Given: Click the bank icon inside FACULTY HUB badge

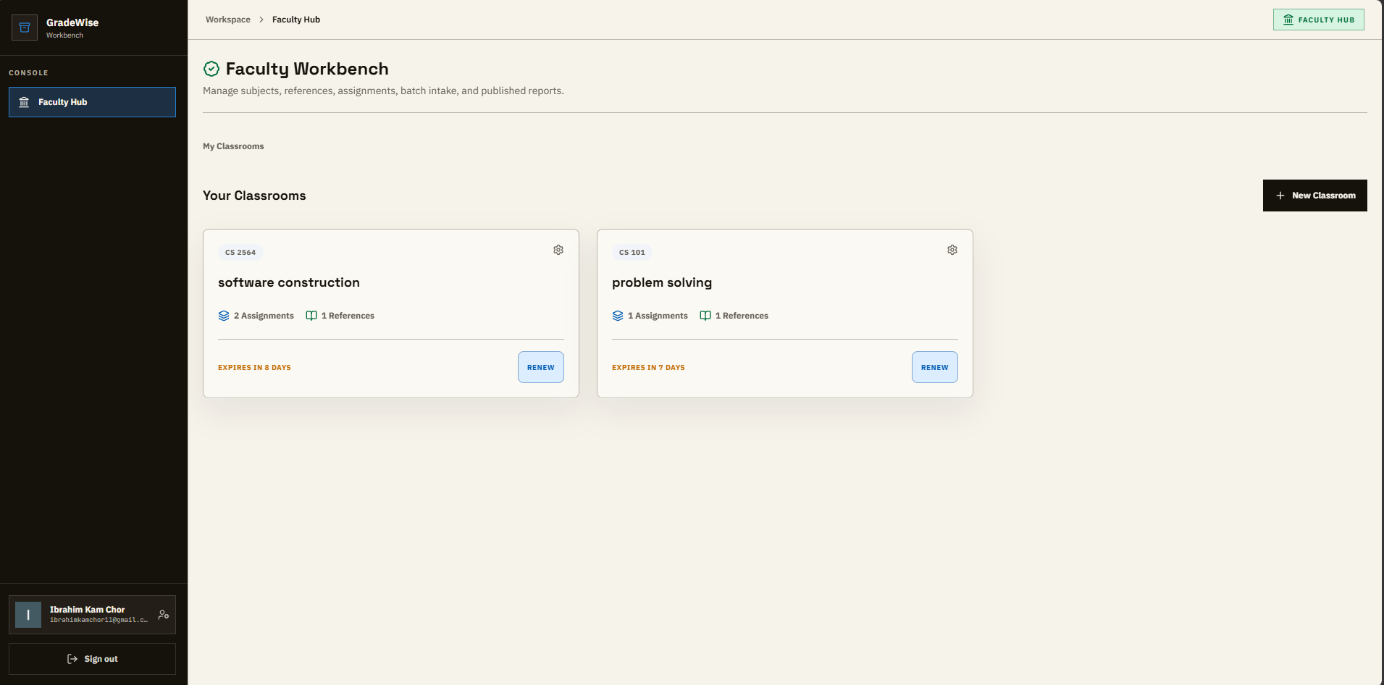Looking at the screenshot, I should (x=1288, y=20).
